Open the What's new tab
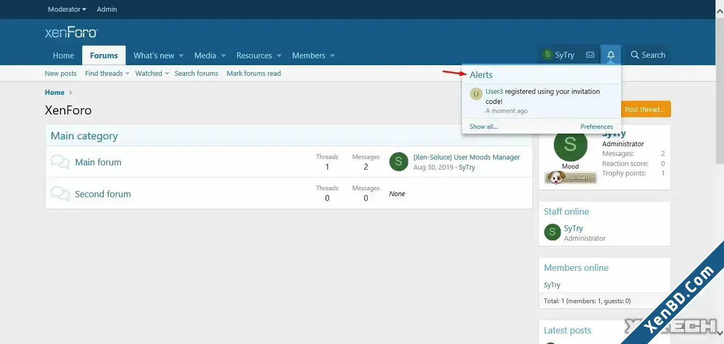The image size is (724, 344). [154, 55]
